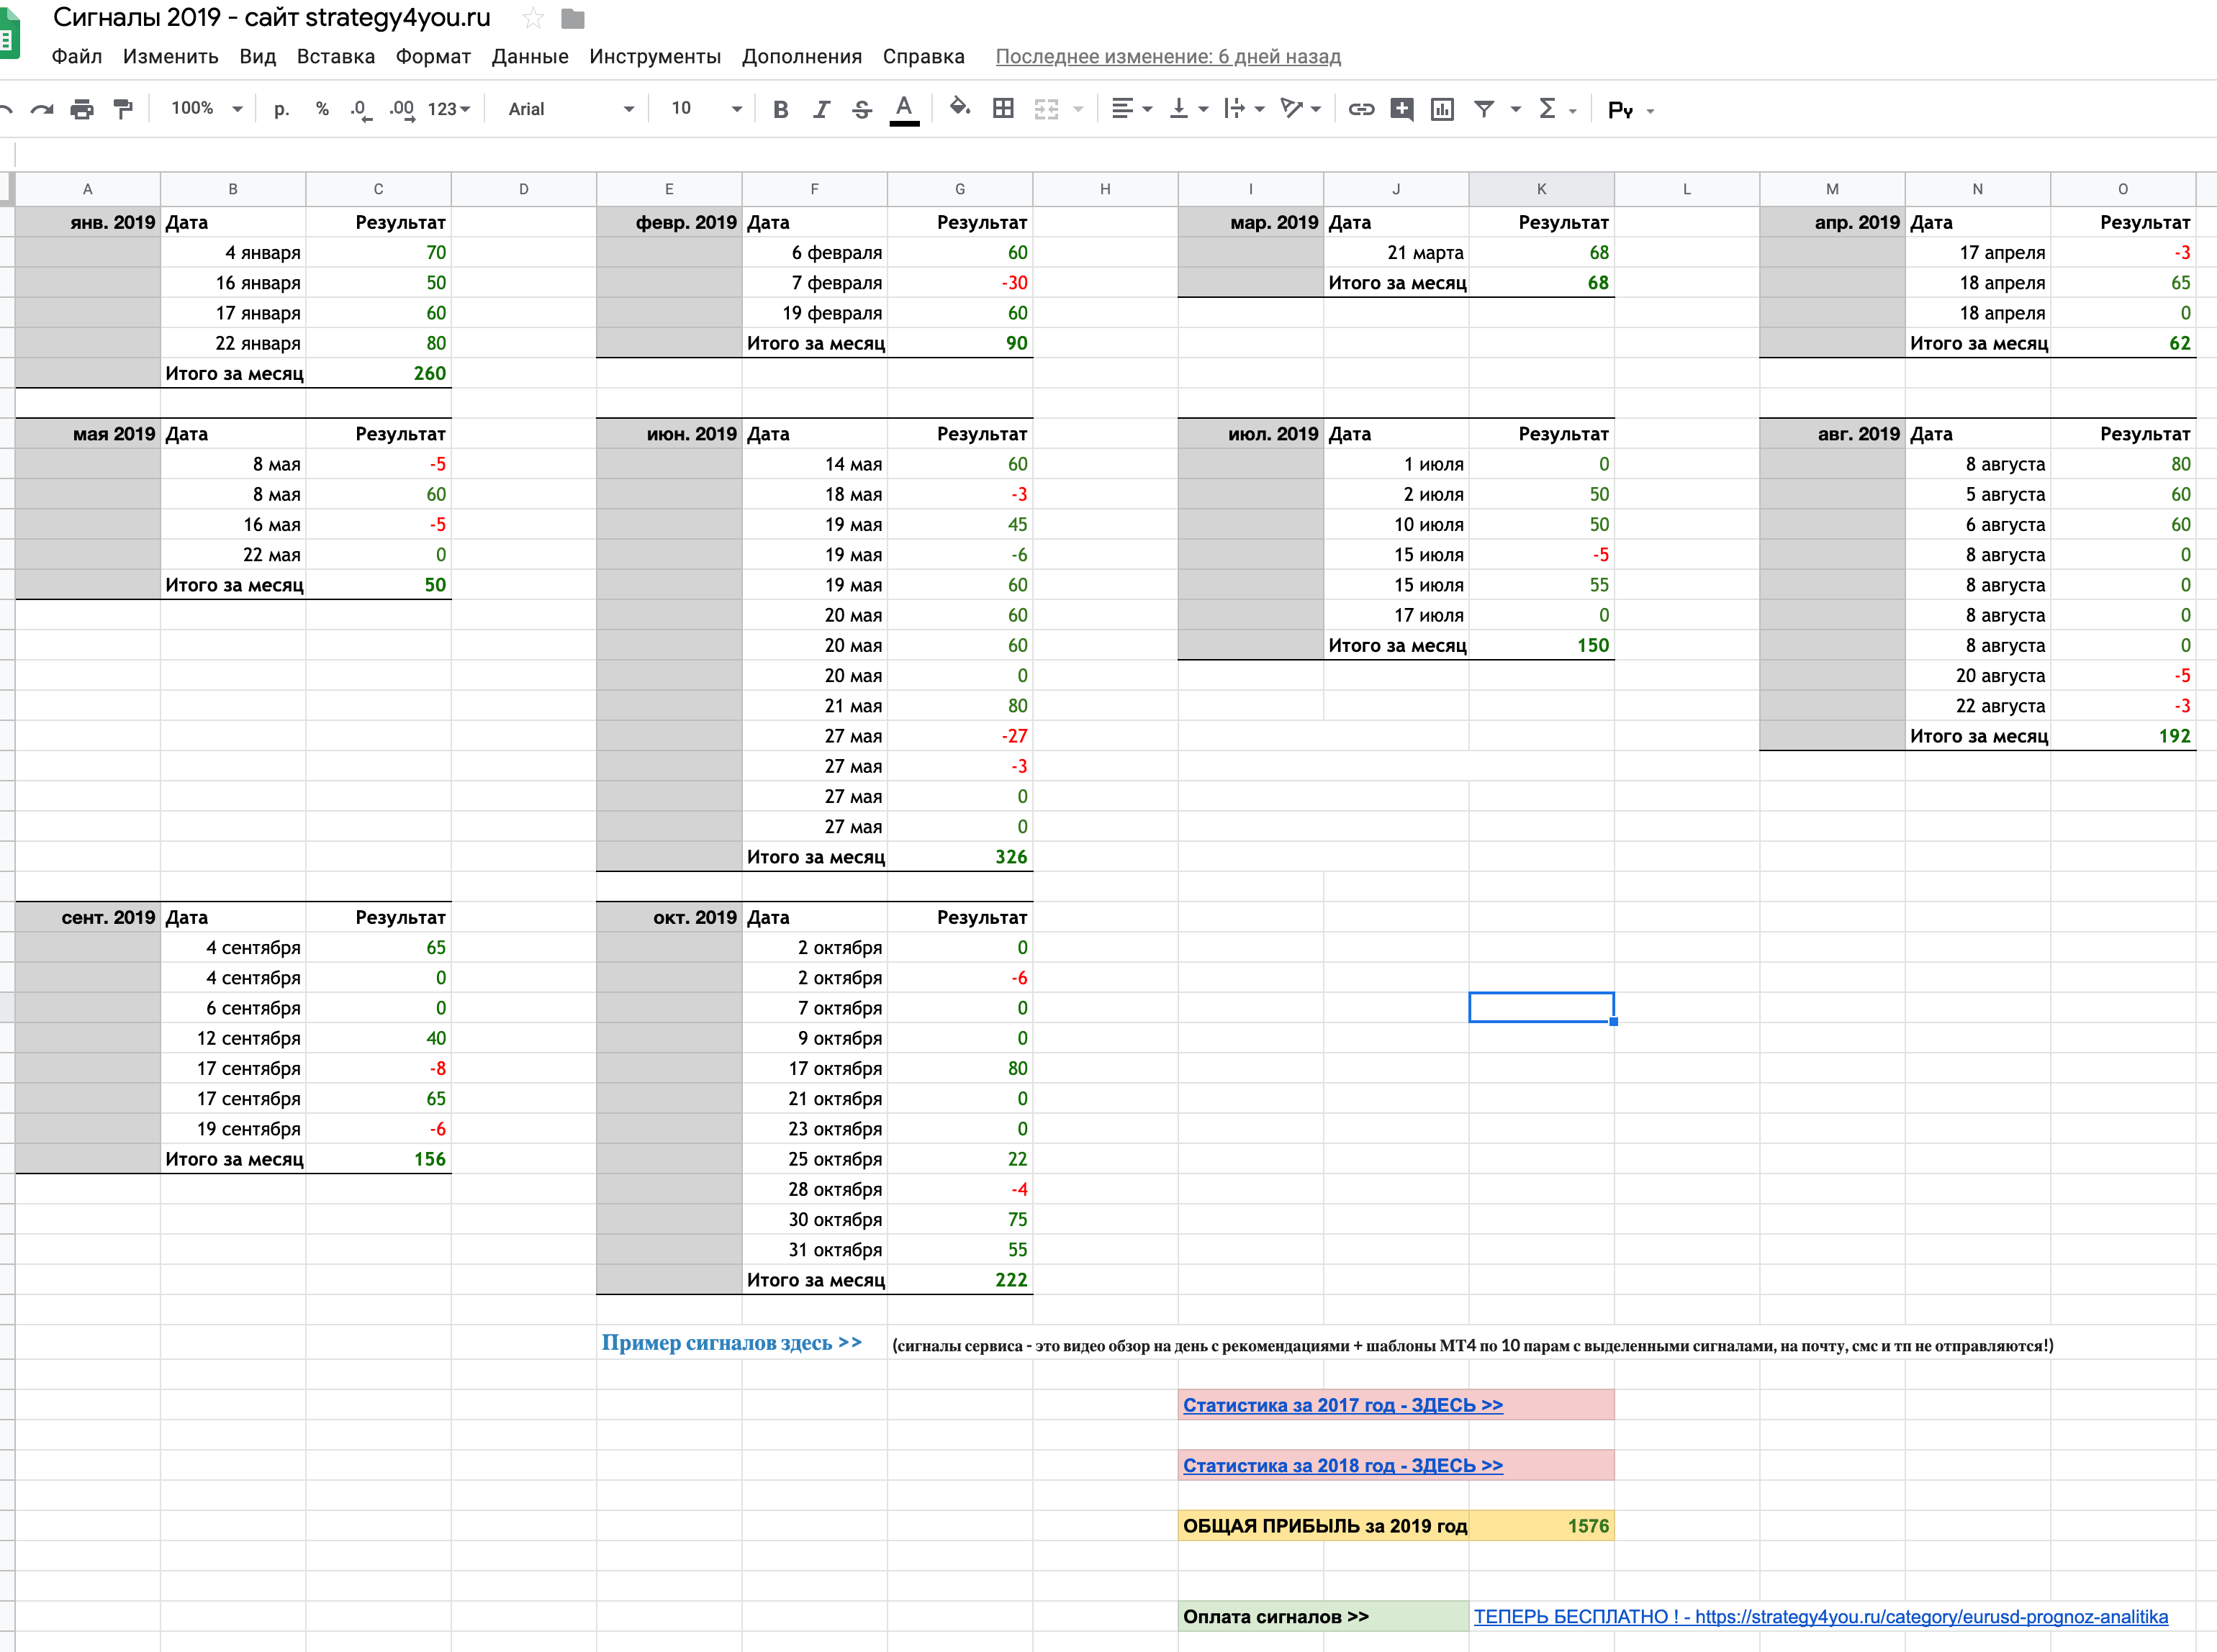Select the paint format tool
The image size is (2217, 1652).
point(123,109)
